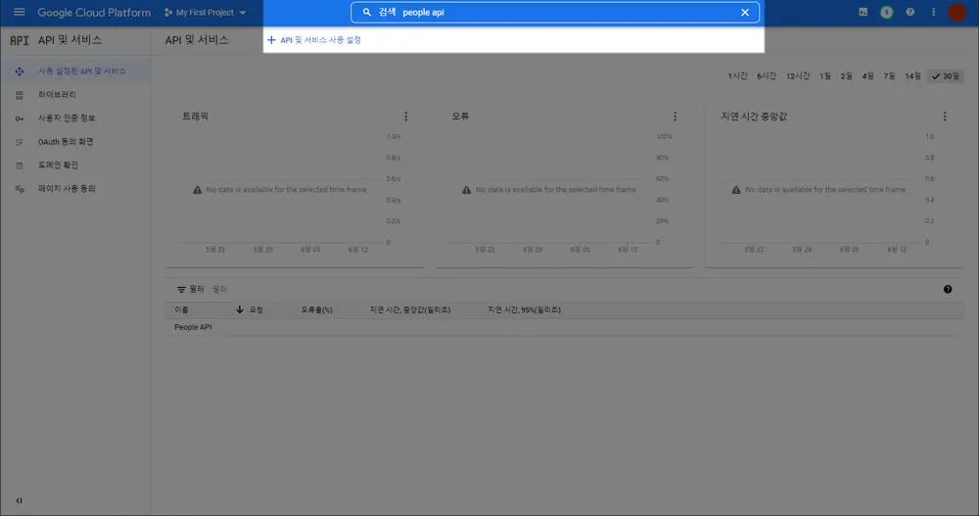Screen dimensions: 979x516
Task: Open the user account avatar
Action: 956,12
